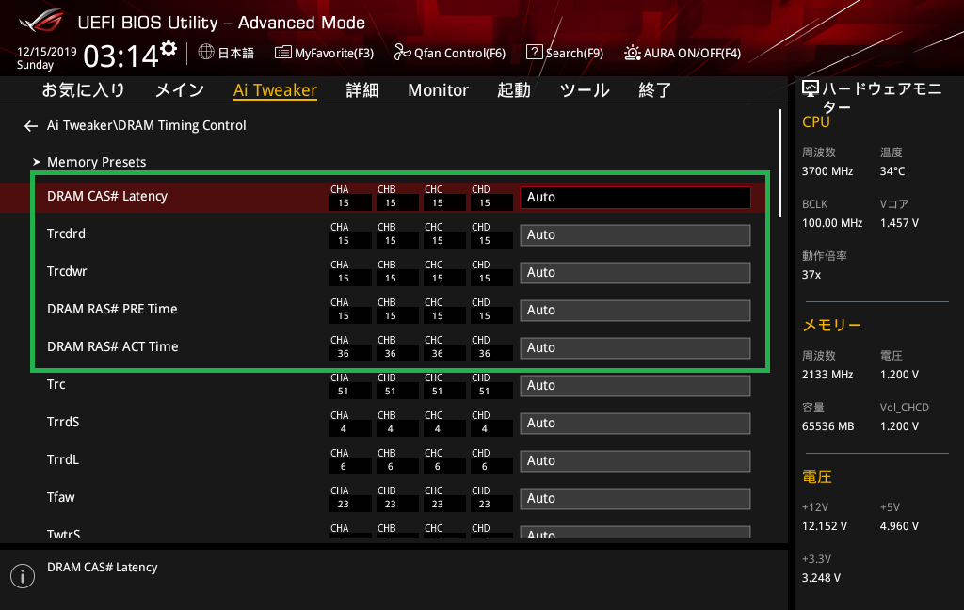This screenshot has width=964, height=610.
Task: Toggle AURA ON/OFF(F4)
Action: point(683,53)
